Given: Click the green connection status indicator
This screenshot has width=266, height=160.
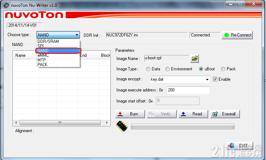Looking at the screenshot, I should pyautogui.click(x=226, y=35).
